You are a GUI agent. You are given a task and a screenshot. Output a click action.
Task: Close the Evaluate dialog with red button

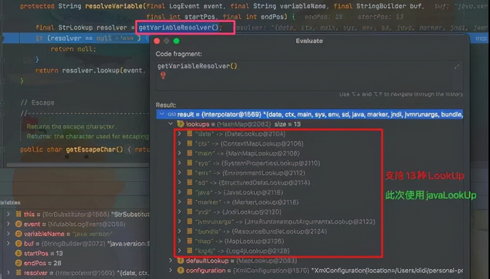(157, 41)
